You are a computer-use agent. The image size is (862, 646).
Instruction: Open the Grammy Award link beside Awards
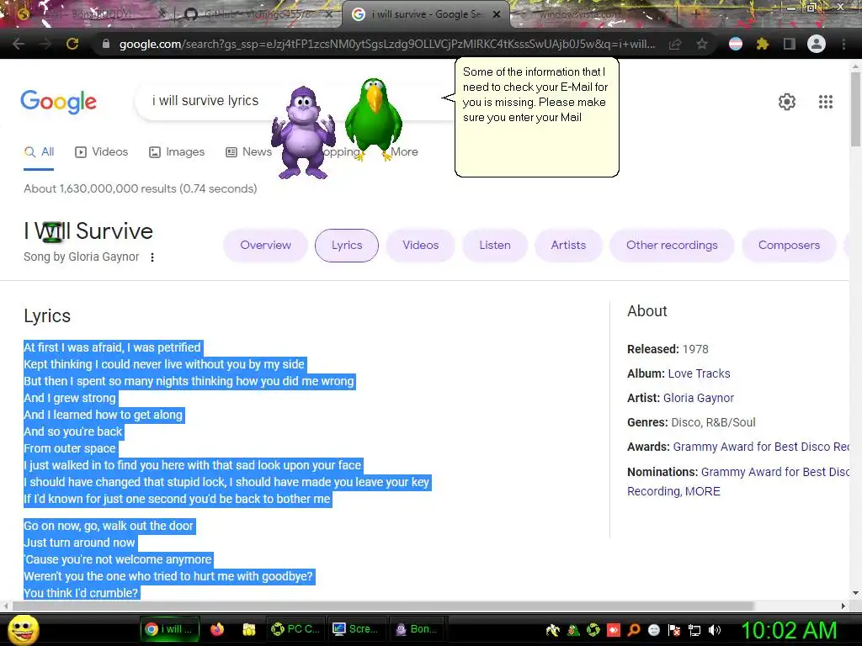coord(761,447)
